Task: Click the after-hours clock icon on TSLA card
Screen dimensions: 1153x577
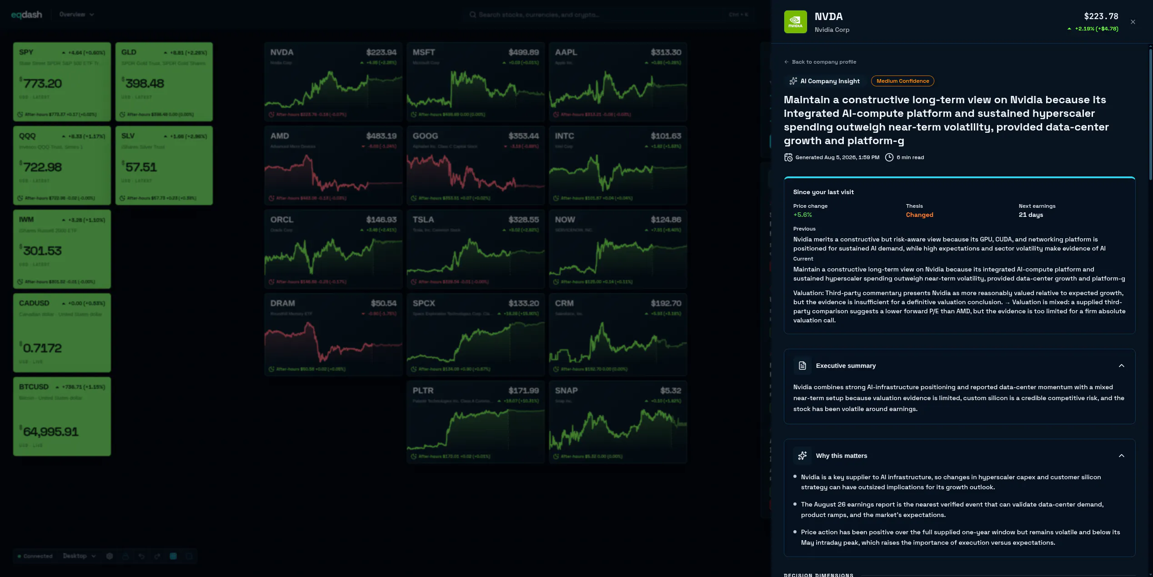Action: point(414,282)
